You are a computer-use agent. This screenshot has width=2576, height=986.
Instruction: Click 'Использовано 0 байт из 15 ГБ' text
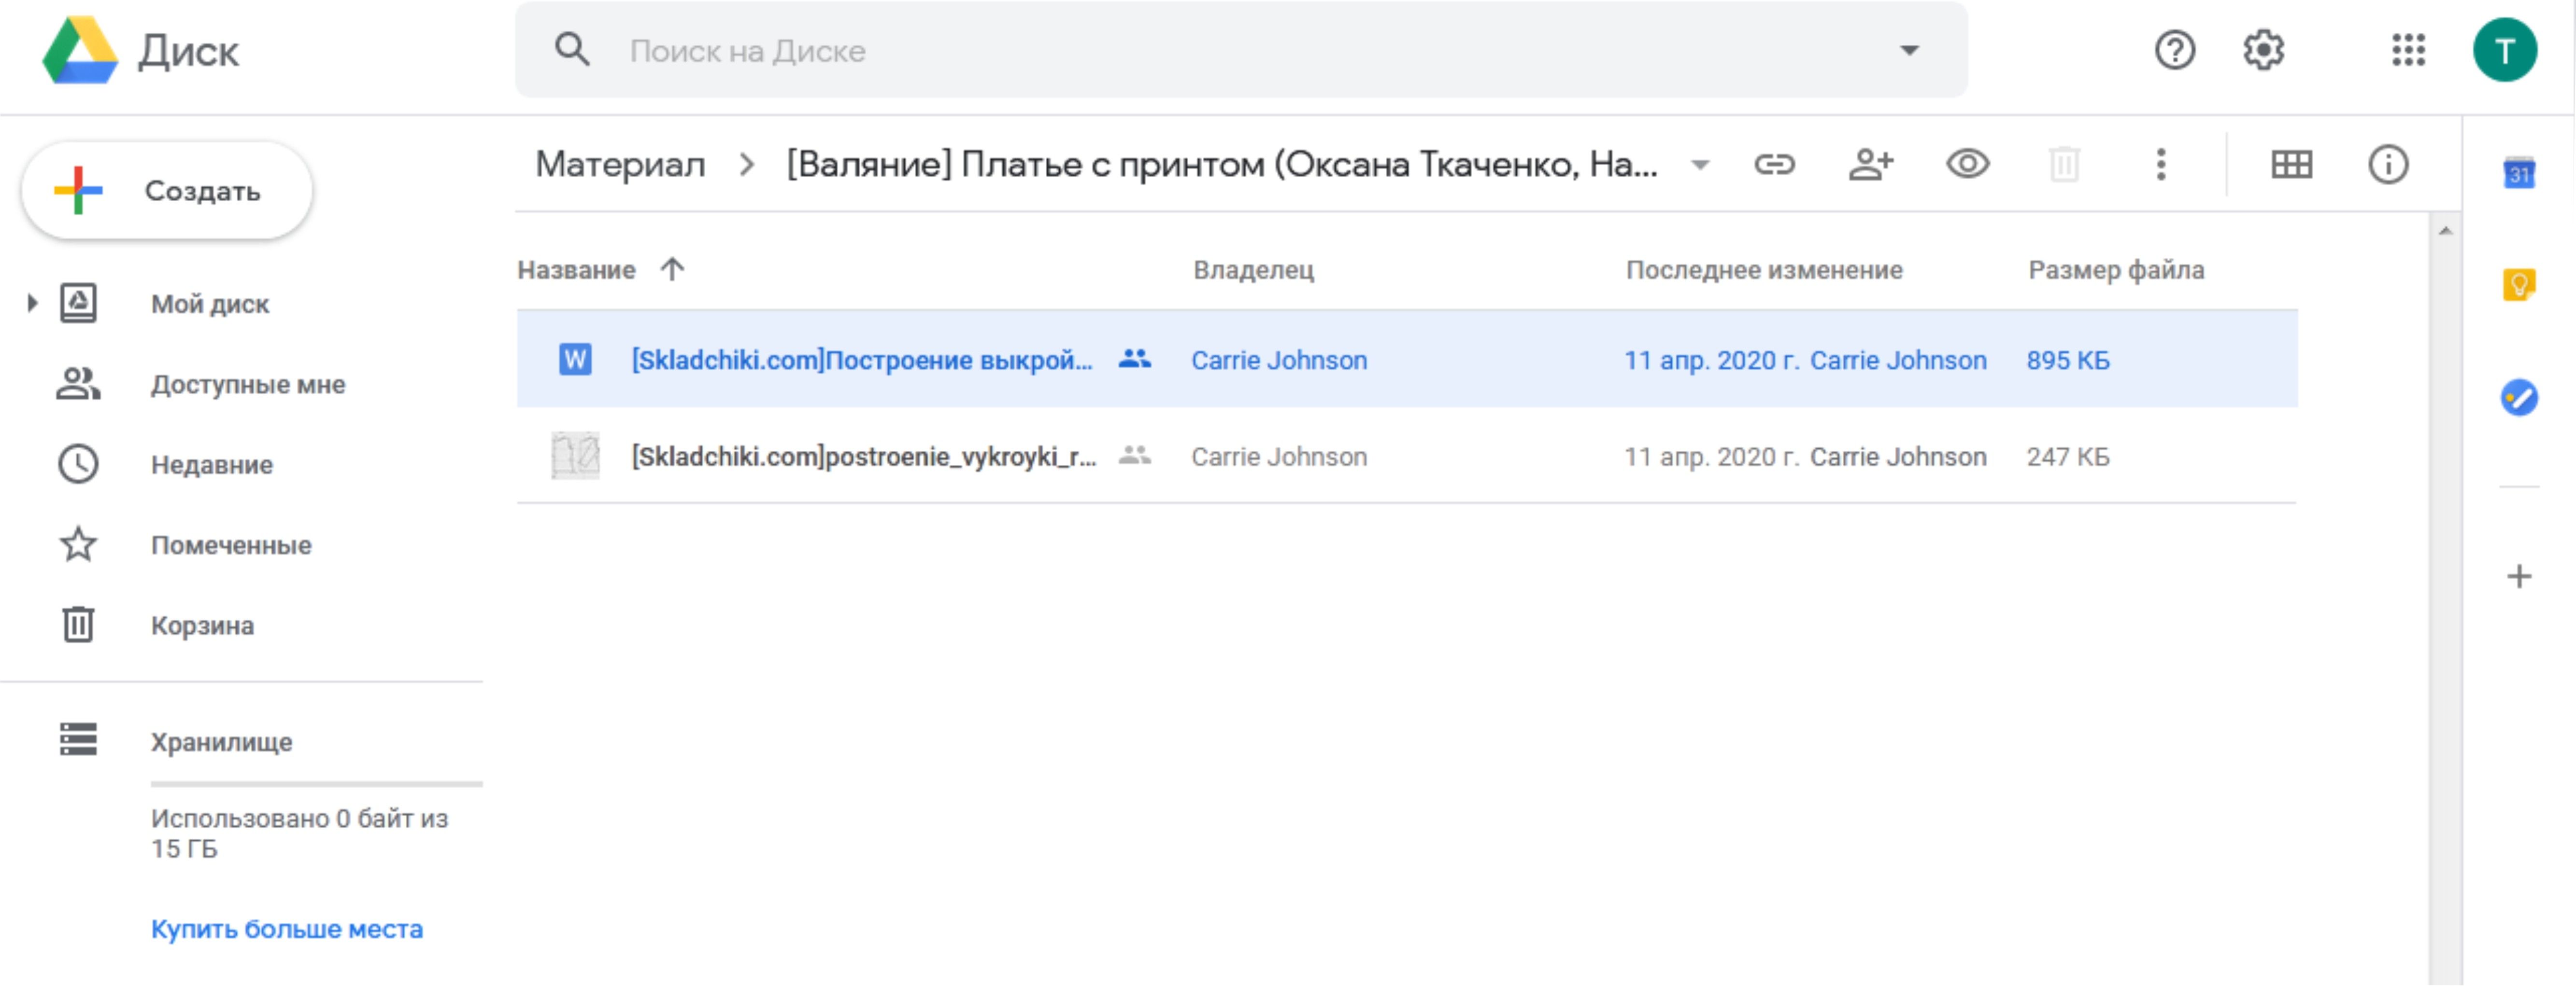point(299,833)
